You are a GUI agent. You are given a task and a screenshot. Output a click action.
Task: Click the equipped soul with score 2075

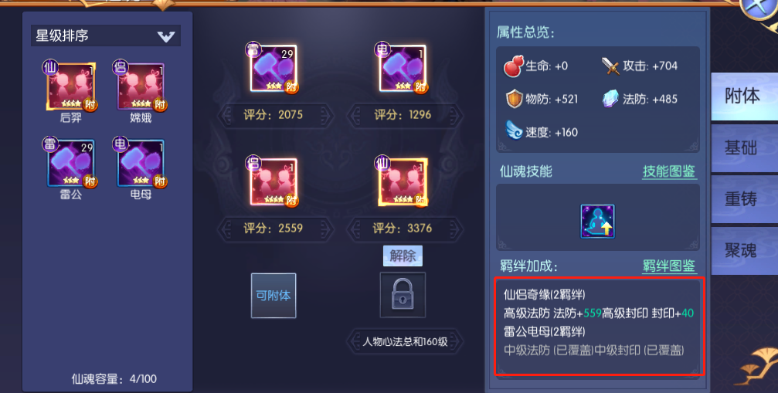[x=273, y=69]
